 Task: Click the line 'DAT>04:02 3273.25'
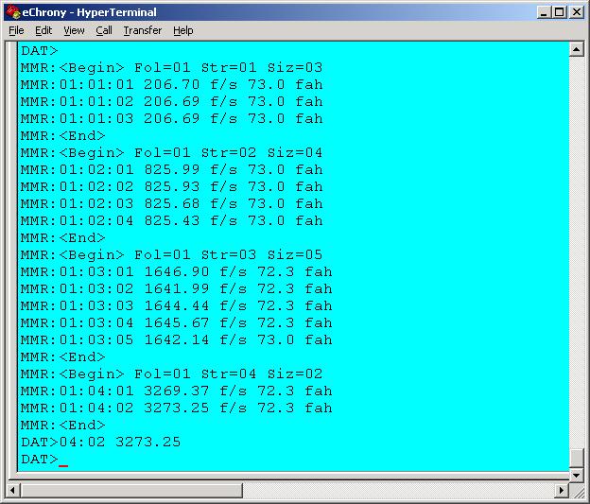pyautogui.click(x=101, y=443)
